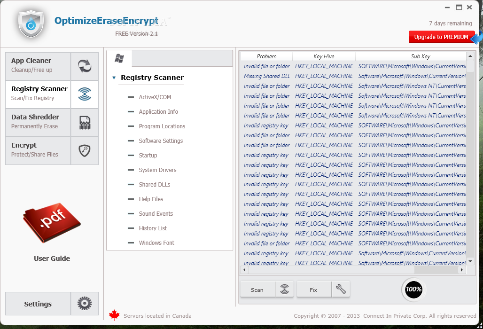Click the Data Shredder document icon

pos(85,122)
